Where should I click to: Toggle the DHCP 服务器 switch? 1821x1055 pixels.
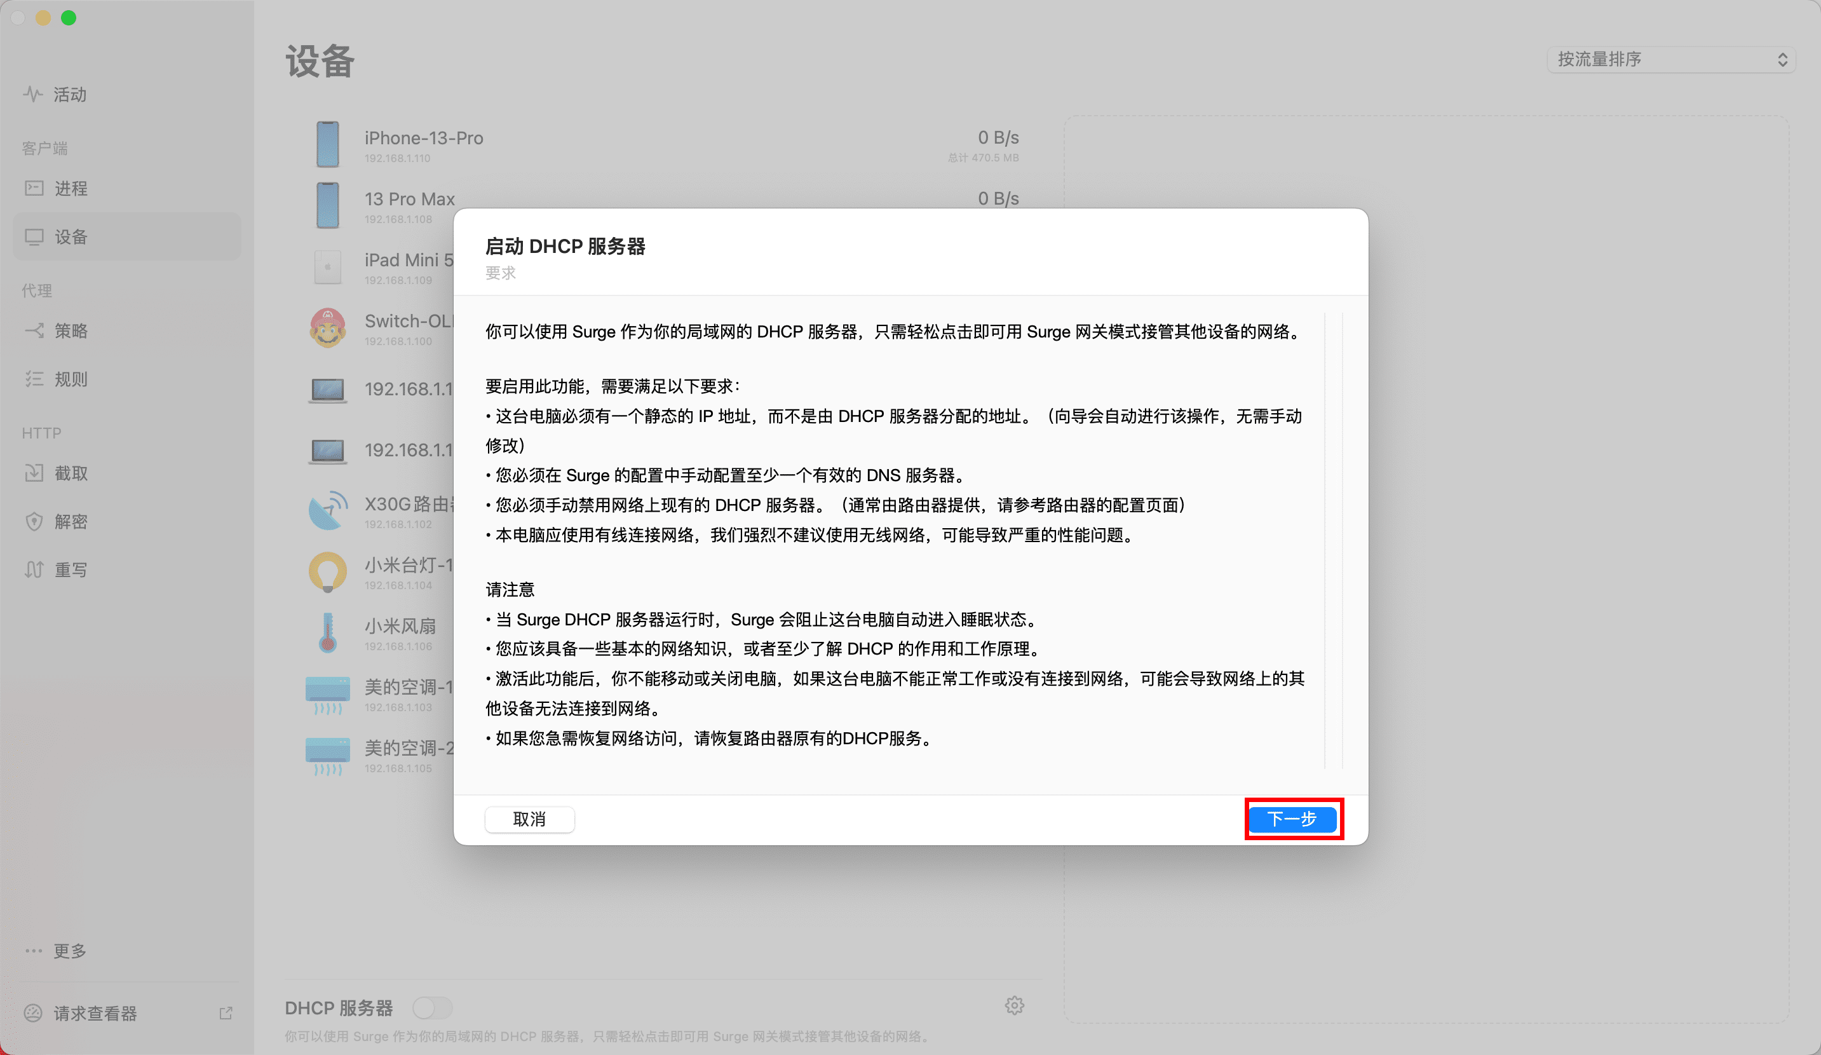point(432,1007)
